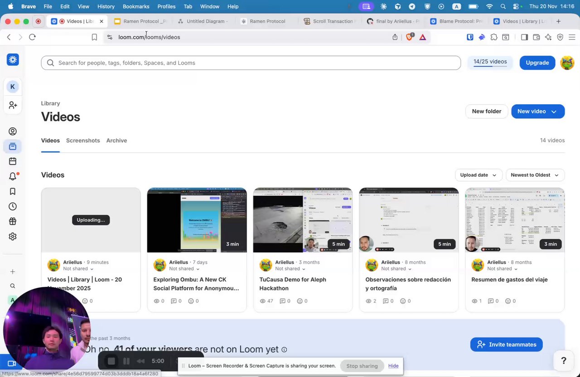Image resolution: width=580 pixels, height=377 pixels.
Task: Open the profile icon in Loom sidebar
Action: (13, 131)
